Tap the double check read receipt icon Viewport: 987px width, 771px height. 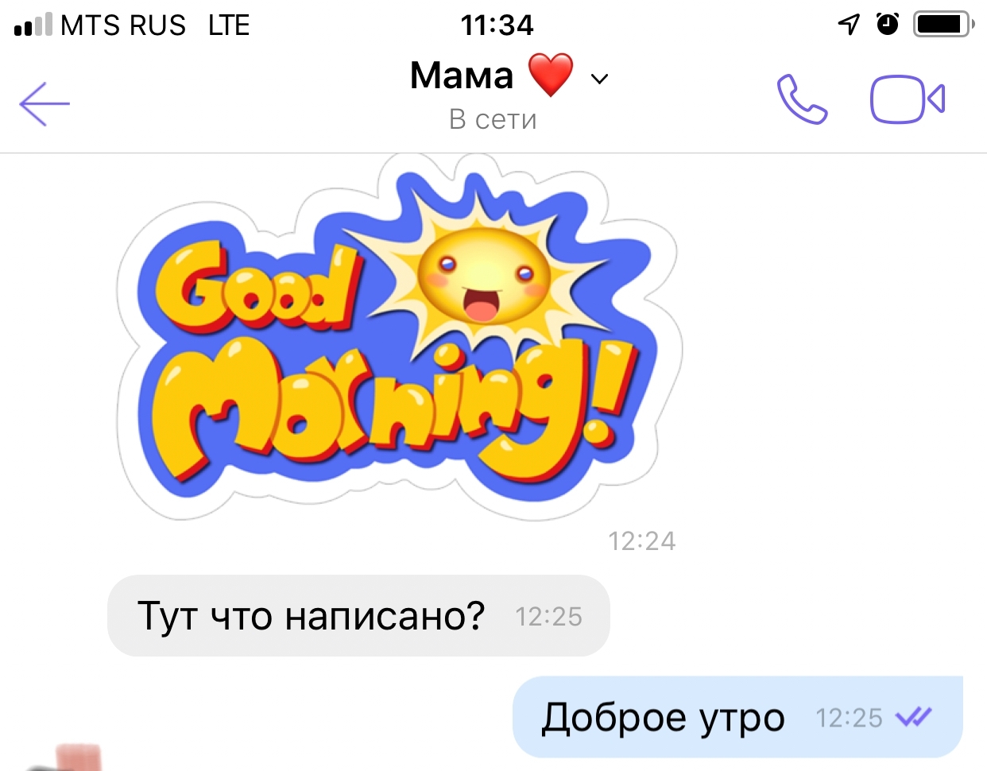913,718
